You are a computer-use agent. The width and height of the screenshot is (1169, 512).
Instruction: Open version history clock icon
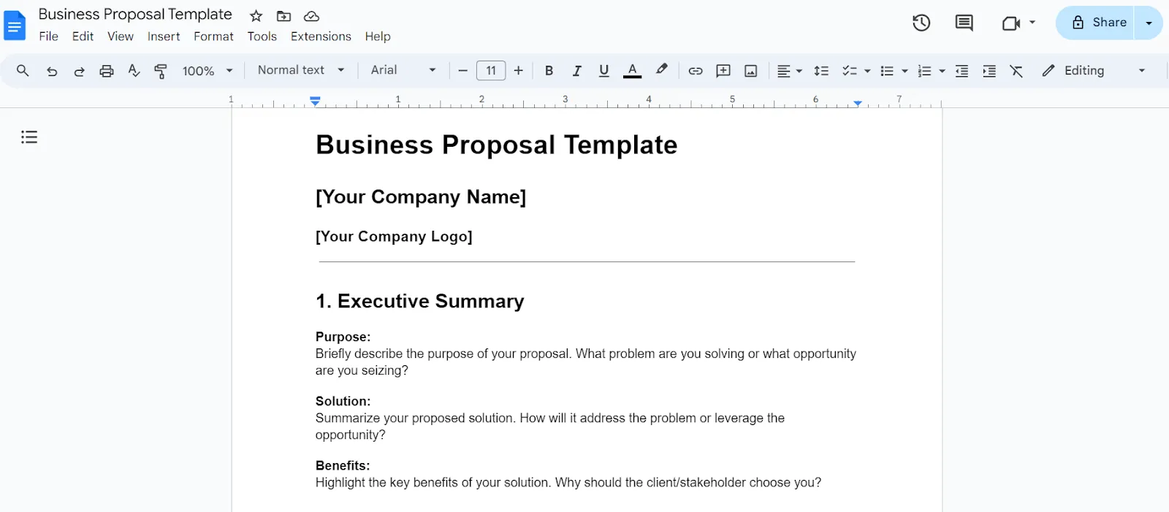(921, 23)
